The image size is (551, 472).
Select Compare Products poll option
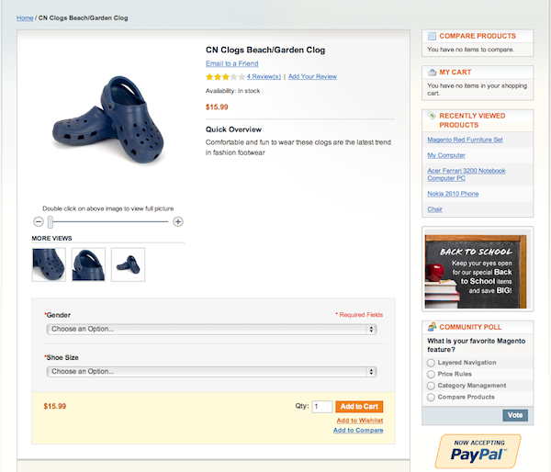[x=431, y=397]
